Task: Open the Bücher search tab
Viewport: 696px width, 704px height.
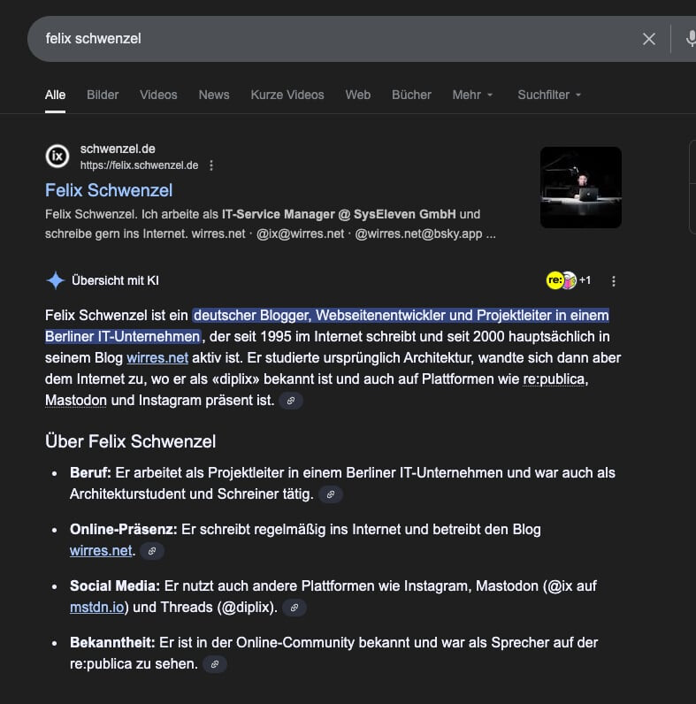Action: tap(411, 95)
